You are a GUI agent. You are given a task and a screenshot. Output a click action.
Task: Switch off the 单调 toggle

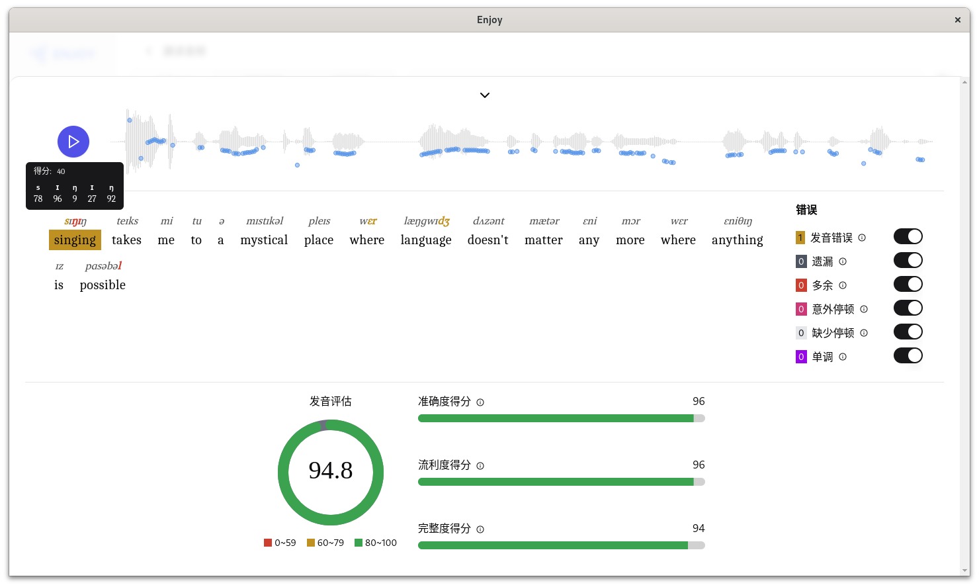908,356
